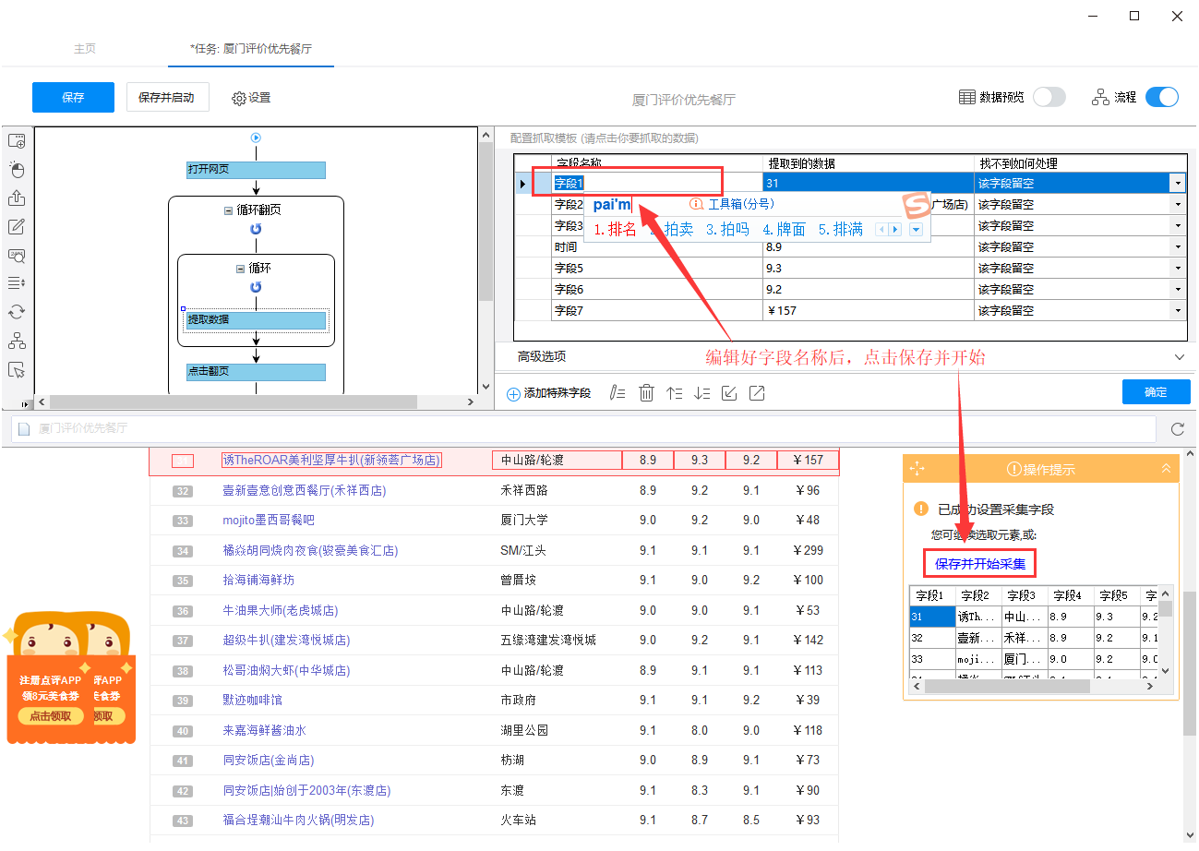Image resolution: width=1199 pixels, height=851 pixels.
Task: Open dropdown for 时间 row not-found handling
Action: [1178, 247]
